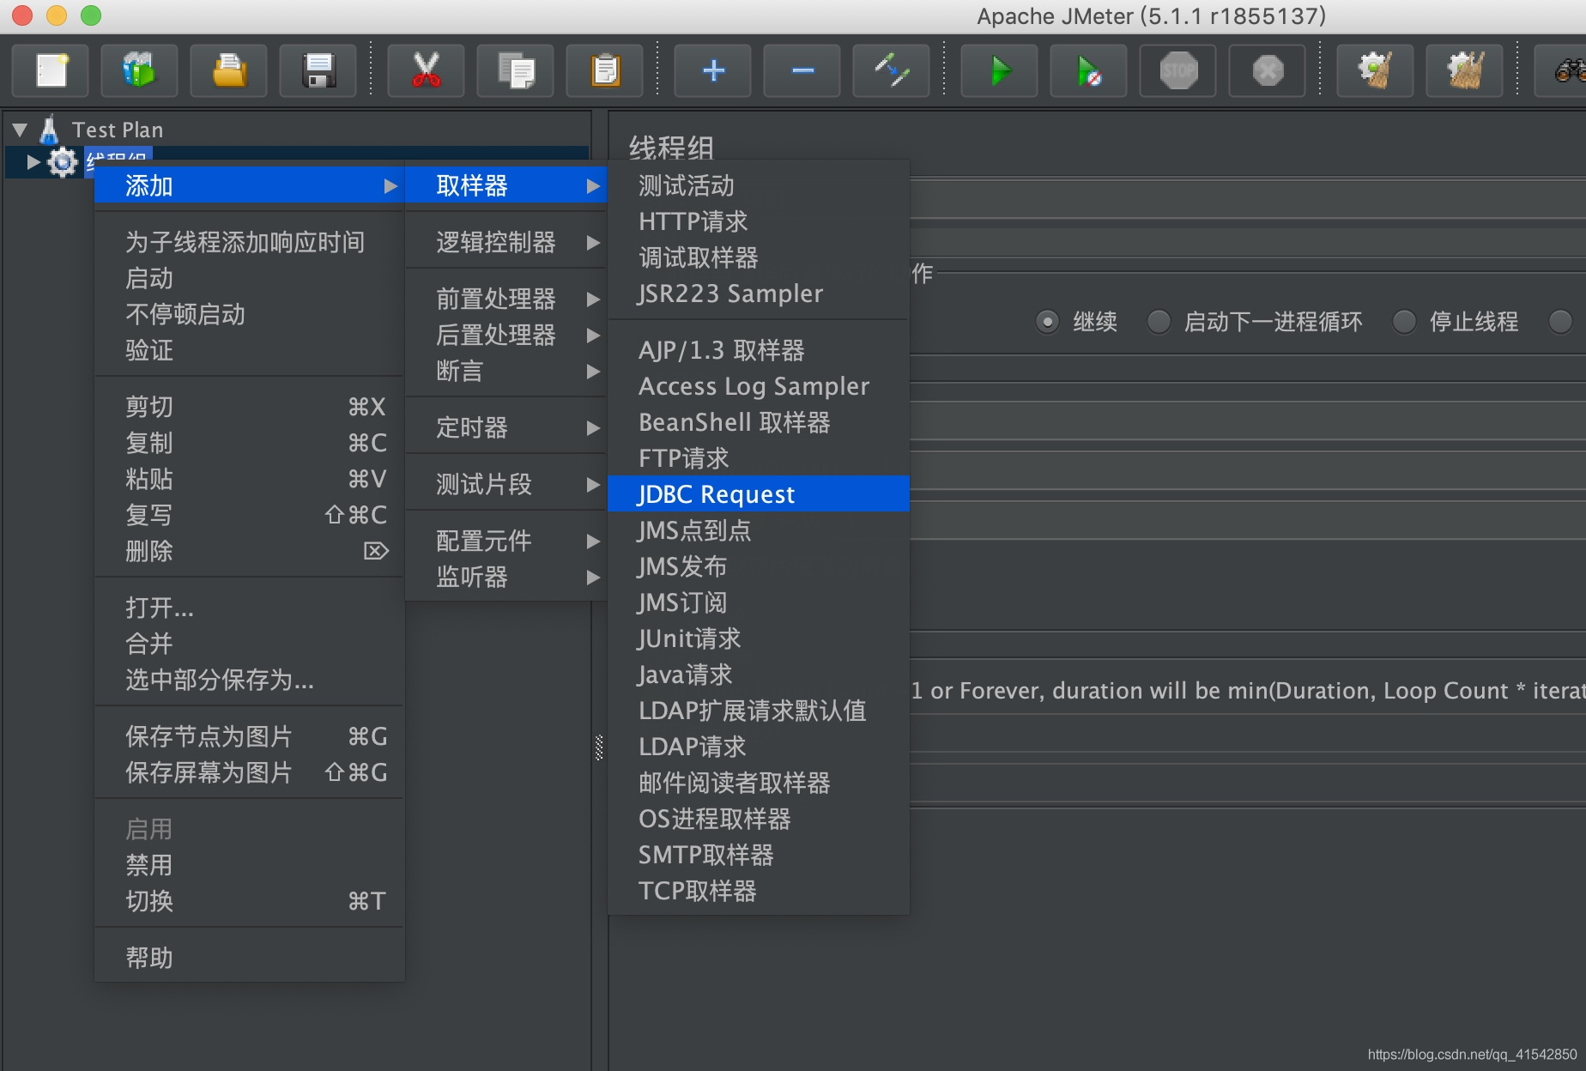The height and width of the screenshot is (1071, 1586).
Task: Click 禁用 in context menu
Action: pos(249,865)
